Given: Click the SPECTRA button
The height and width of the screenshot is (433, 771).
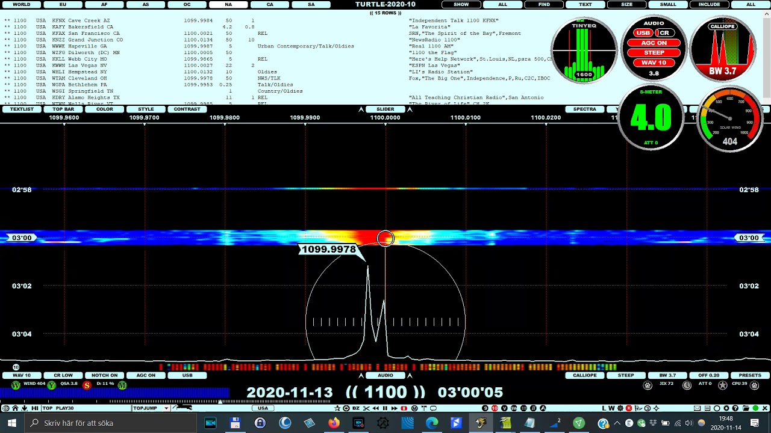Looking at the screenshot, I should [584, 109].
